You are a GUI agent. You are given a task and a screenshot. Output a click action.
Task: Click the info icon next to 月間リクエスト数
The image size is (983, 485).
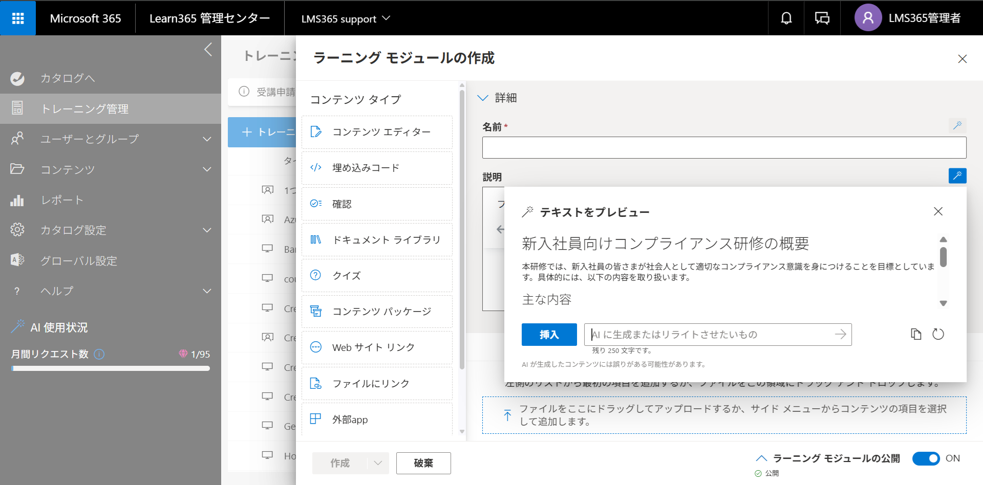(x=99, y=354)
